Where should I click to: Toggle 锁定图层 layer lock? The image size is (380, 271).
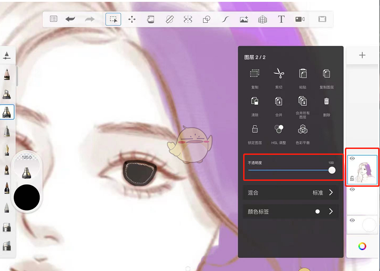click(255, 129)
